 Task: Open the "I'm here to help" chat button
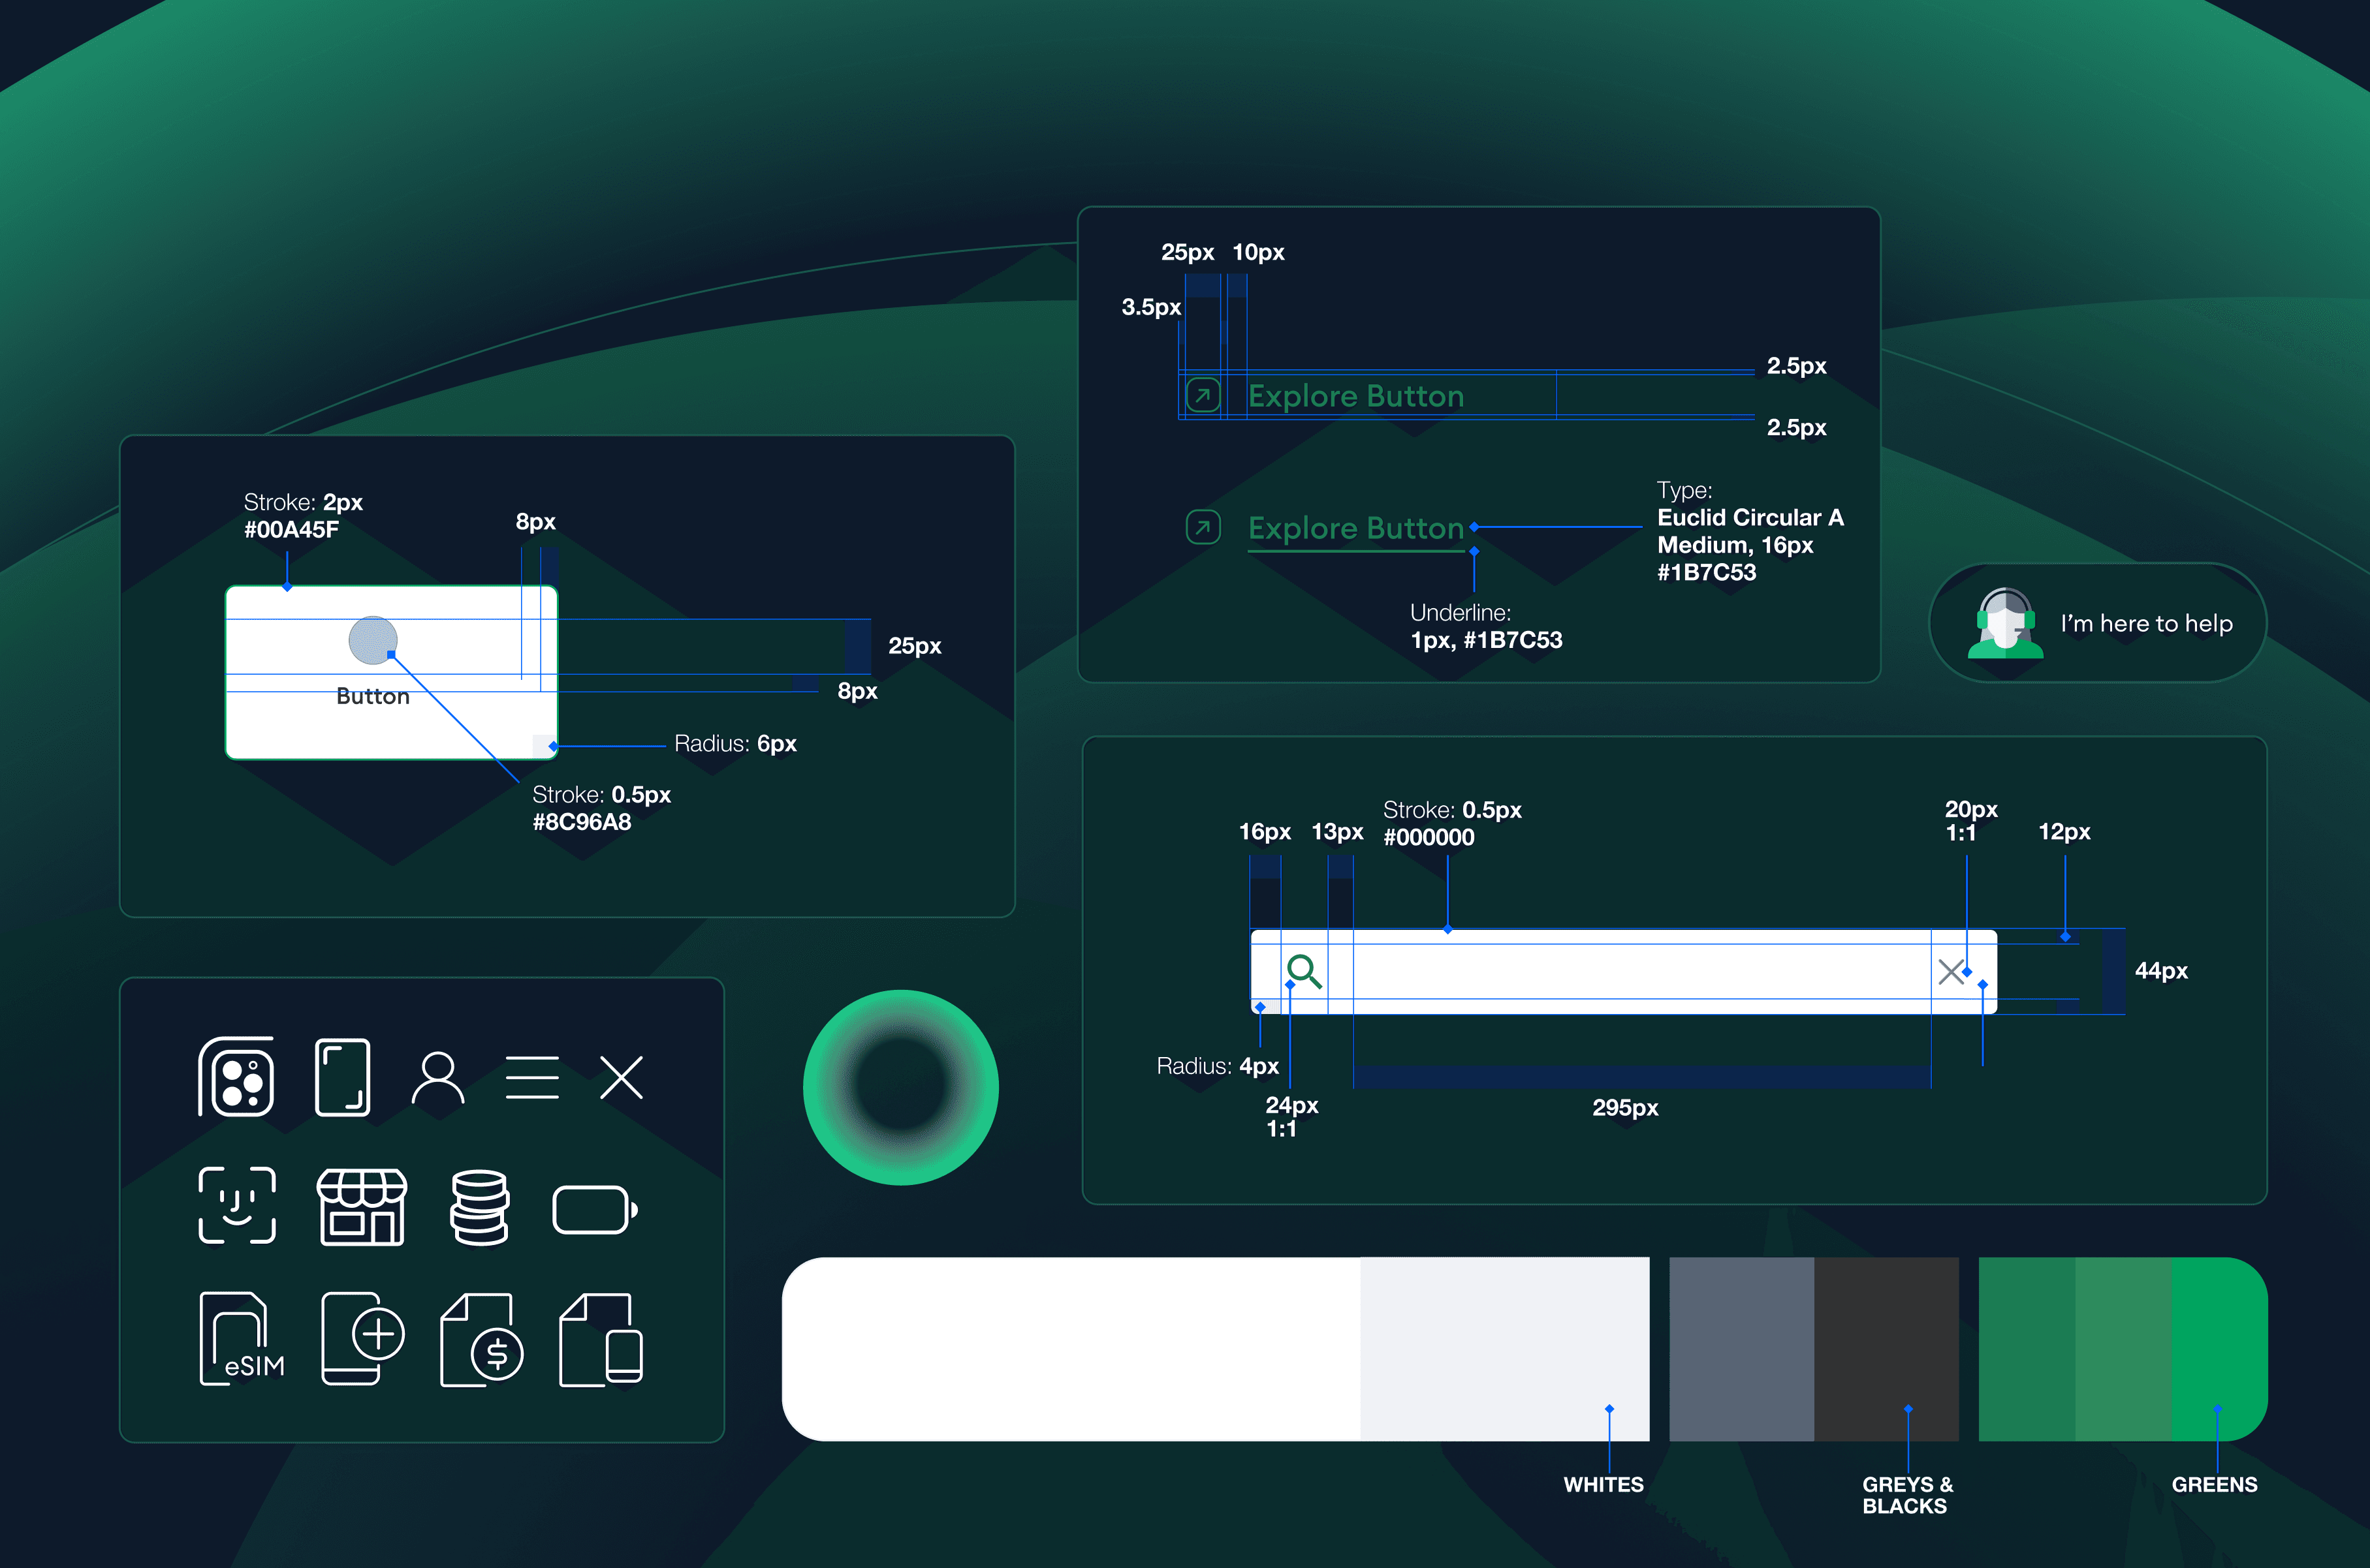pos(2098,623)
